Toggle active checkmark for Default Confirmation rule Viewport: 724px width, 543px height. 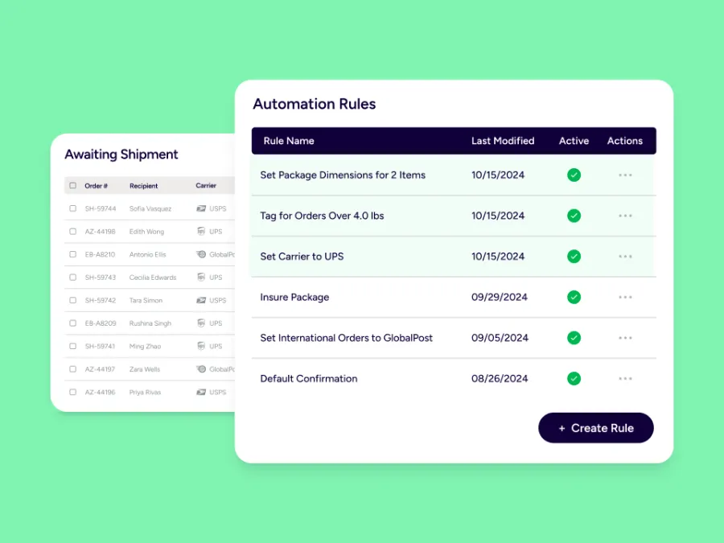(574, 379)
